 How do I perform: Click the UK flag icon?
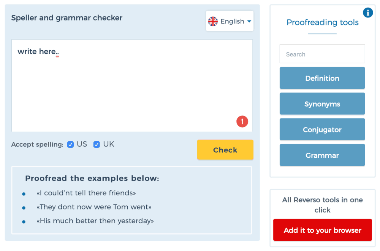pos(213,21)
